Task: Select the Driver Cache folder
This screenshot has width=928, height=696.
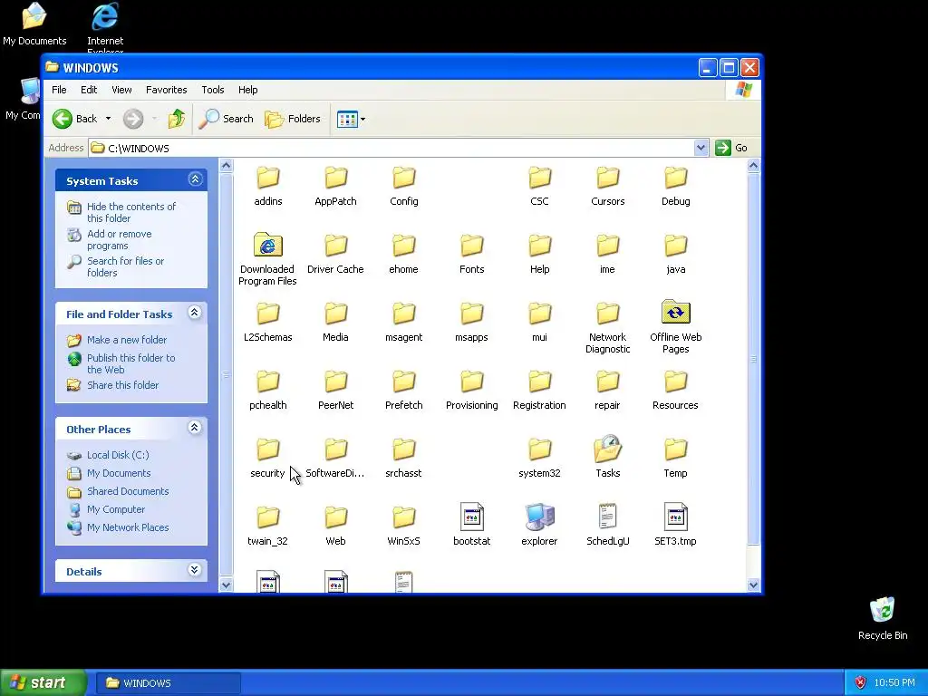Action: [x=335, y=254]
